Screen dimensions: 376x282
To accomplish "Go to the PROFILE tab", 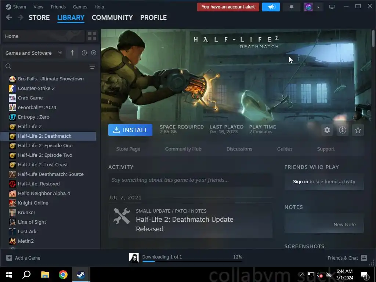I will click(x=153, y=18).
